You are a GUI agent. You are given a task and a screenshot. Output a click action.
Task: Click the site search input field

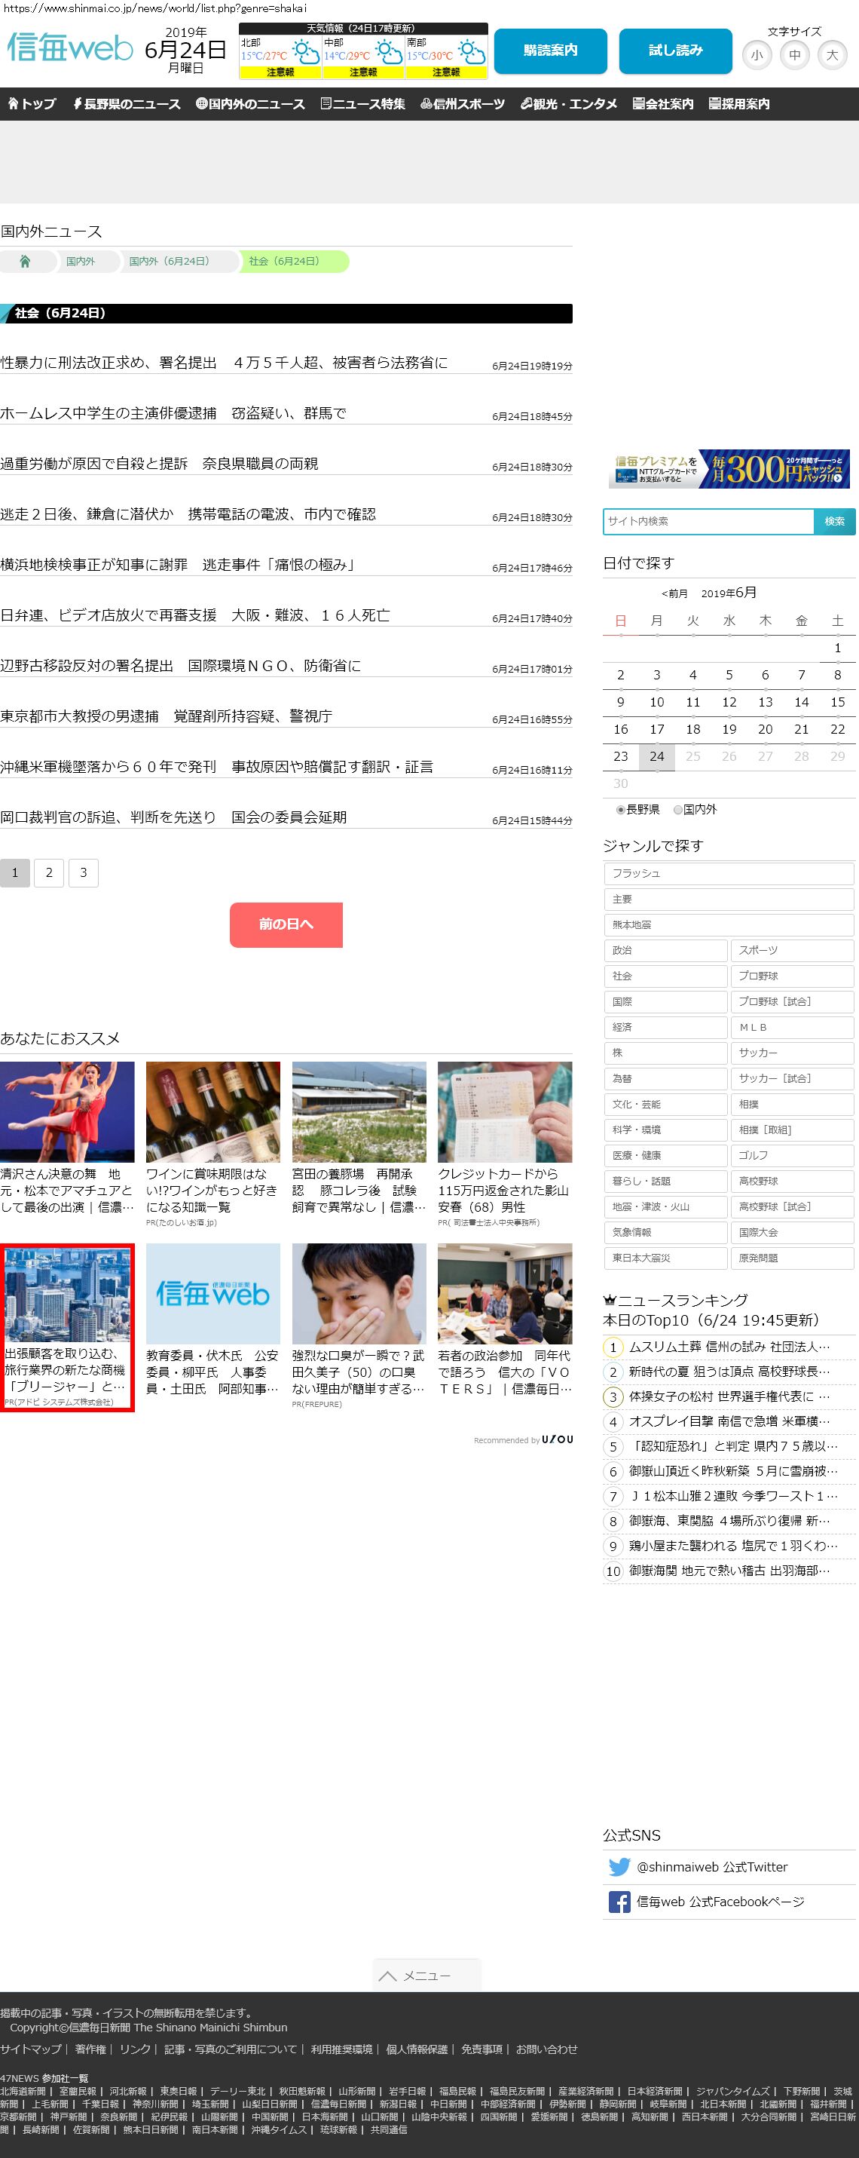click(x=708, y=521)
